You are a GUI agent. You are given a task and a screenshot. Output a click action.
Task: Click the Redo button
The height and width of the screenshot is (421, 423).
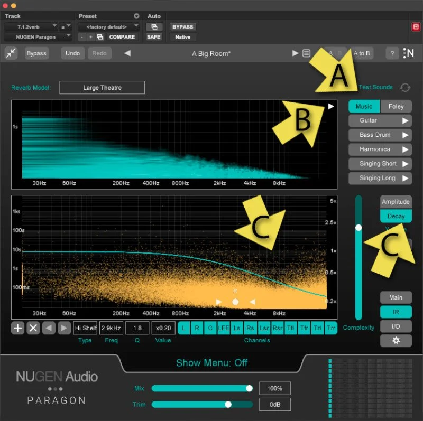pyautogui.click(x=99, y=53)
